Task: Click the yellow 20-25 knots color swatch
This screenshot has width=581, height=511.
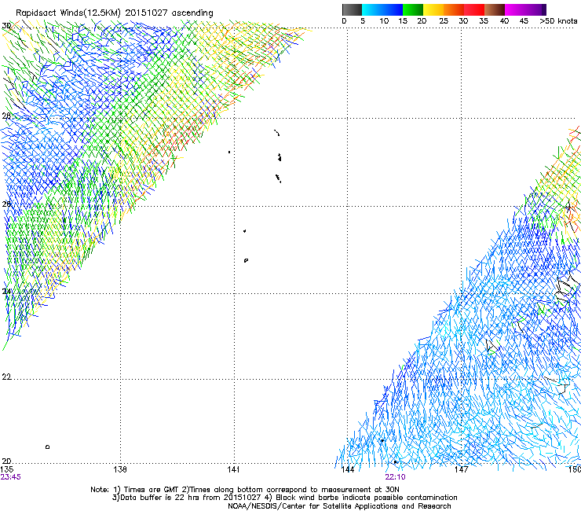Action: (x=433, y=9)
